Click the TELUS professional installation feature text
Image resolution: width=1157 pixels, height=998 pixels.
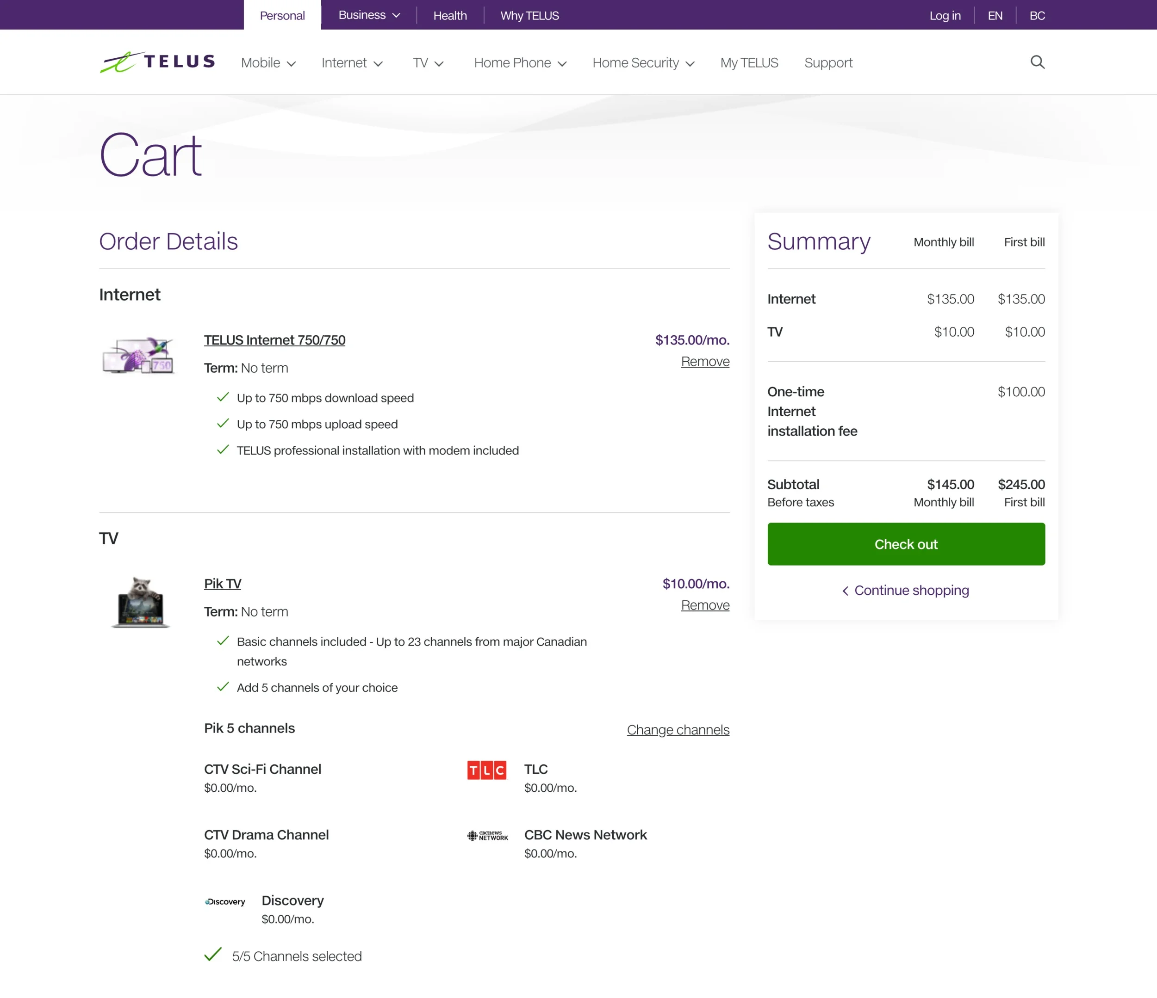pyautogui.click(x=378, y=450)
